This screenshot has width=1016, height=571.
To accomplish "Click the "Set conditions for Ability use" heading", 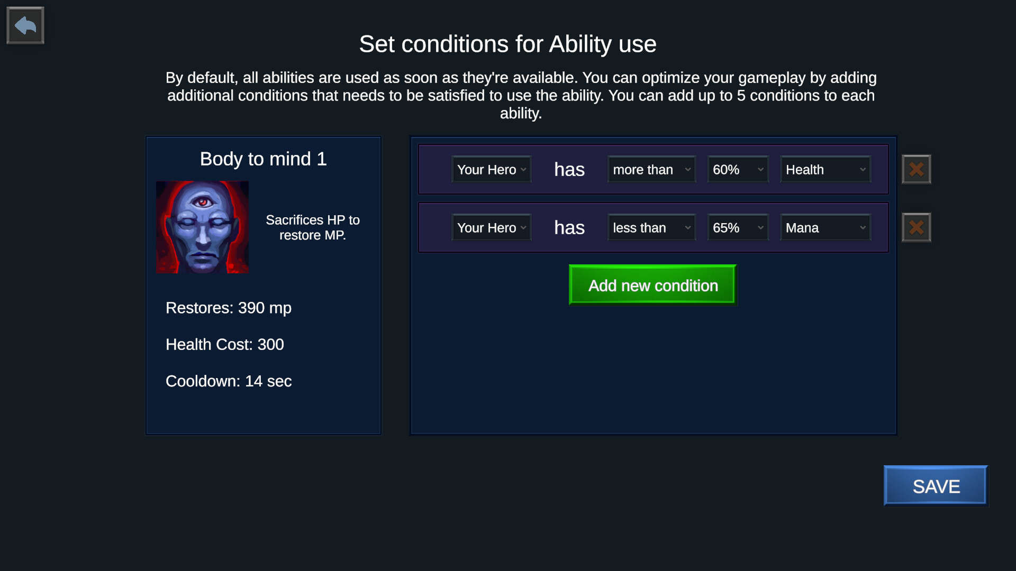I will click(x=507, y=44).
